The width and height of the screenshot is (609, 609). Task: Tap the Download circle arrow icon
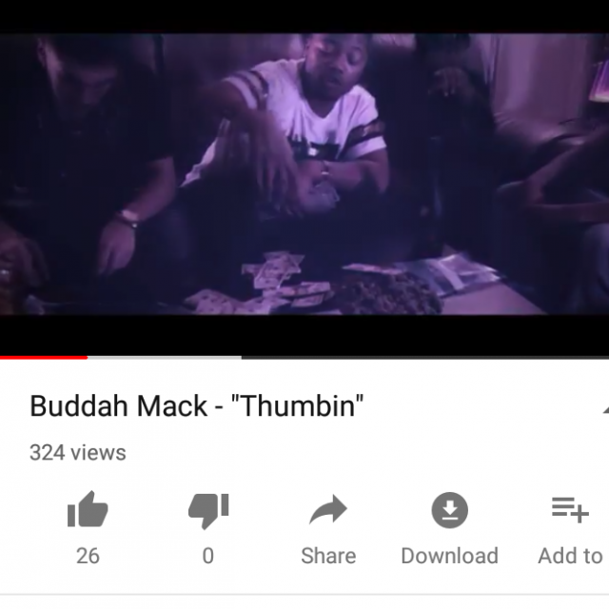point(449,510)
